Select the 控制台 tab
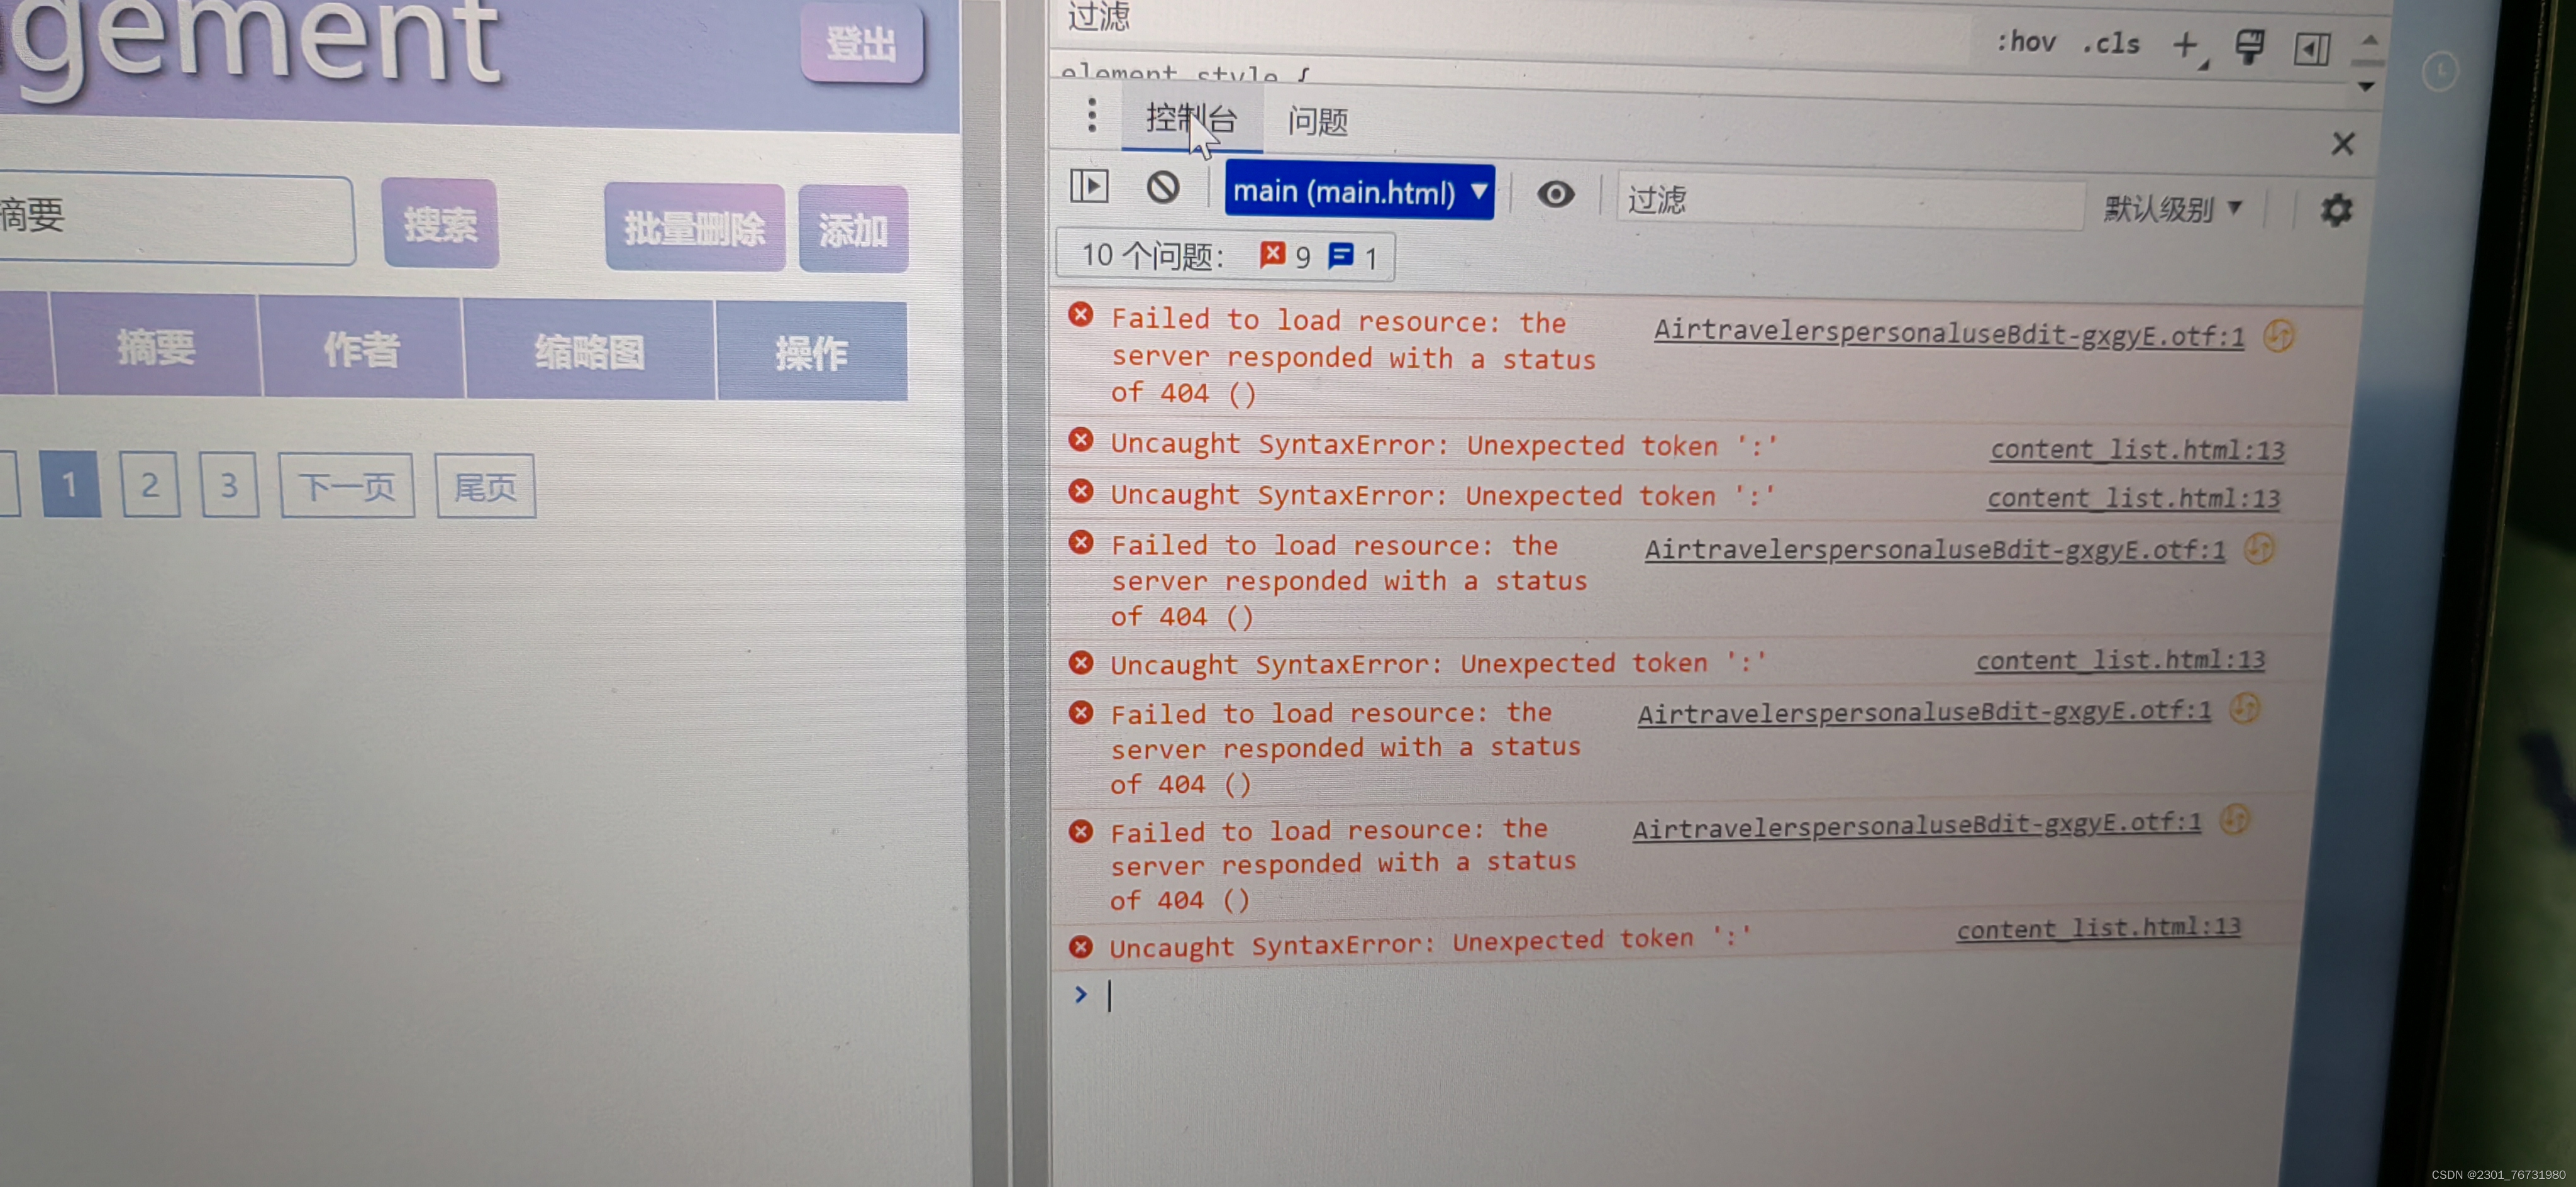Image resolution: width=2576 pixels, height=1187 pixels. coord(1191,118)
